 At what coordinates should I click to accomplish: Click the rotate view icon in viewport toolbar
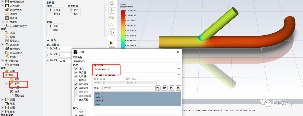coord(112,3)
